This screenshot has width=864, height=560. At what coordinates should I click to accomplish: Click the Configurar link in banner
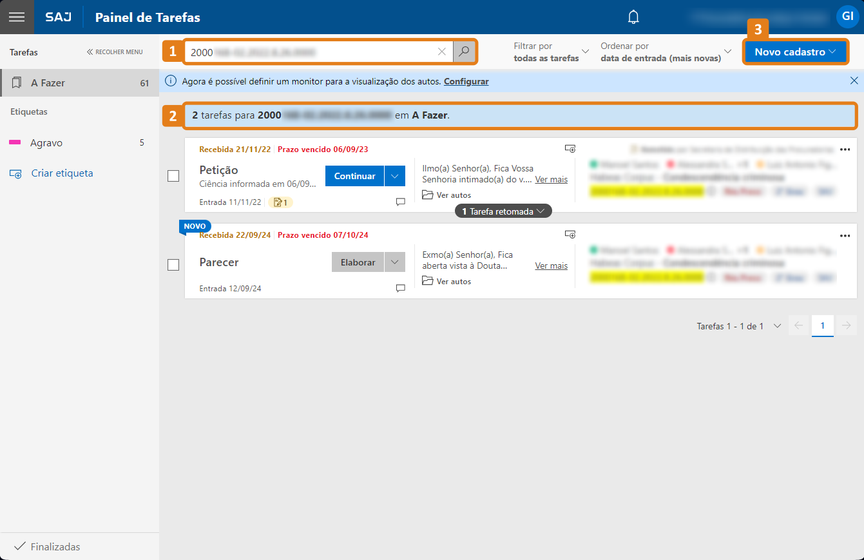pyautogui.click(x=466, y=81)
